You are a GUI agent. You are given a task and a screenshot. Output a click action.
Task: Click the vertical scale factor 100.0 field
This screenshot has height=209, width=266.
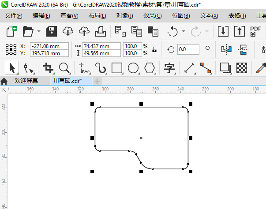[x=132, y=53]
